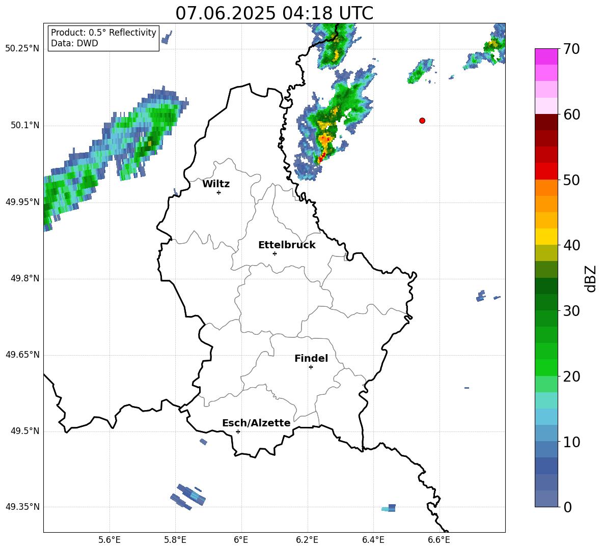Click the title 07.06.2025 04:18 UTC

(274, 13)
